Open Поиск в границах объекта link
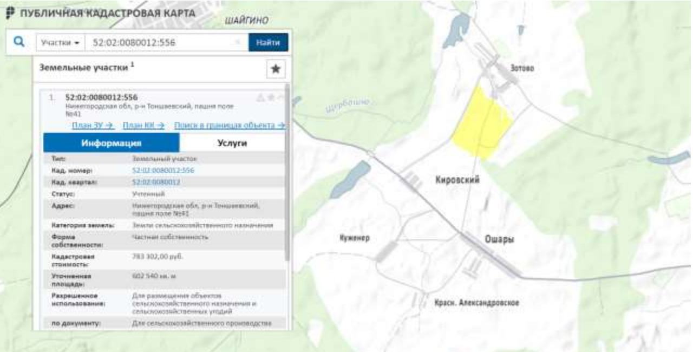The height and width of the screenshot is (352, 693). pyautogui.click(x=230, y=126)
